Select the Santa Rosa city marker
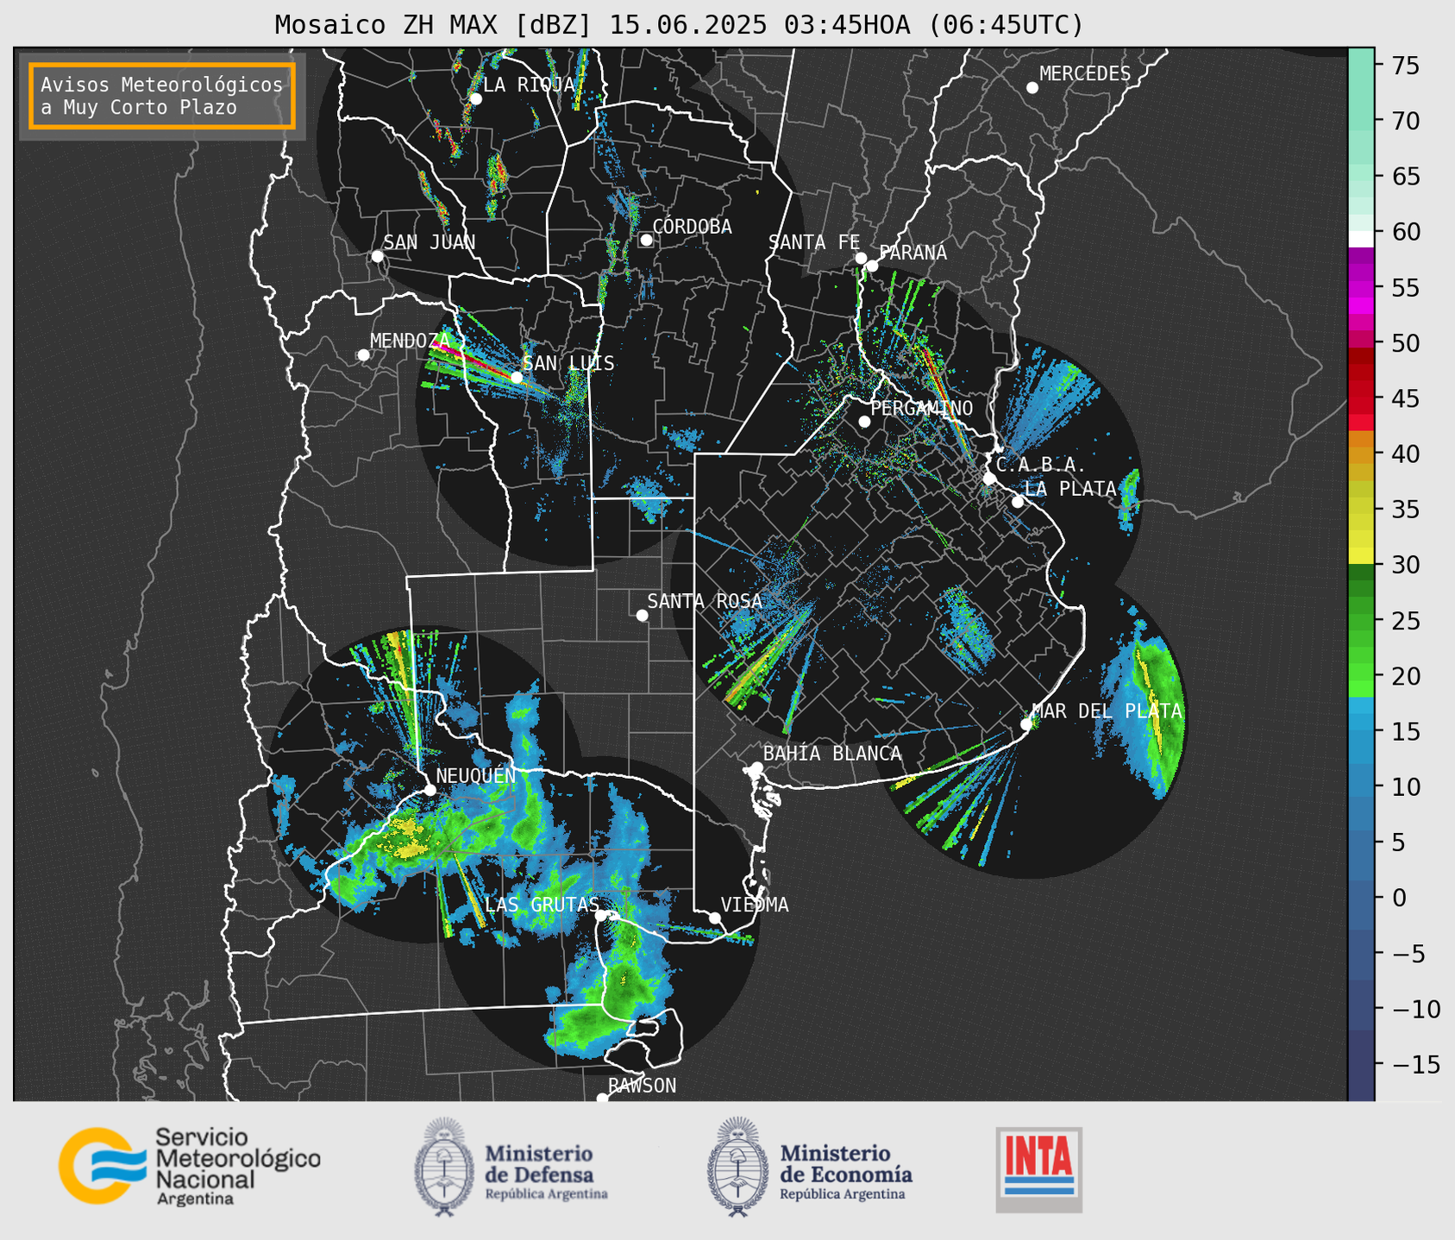The image size is (1455, 1240). coord(642,615)
